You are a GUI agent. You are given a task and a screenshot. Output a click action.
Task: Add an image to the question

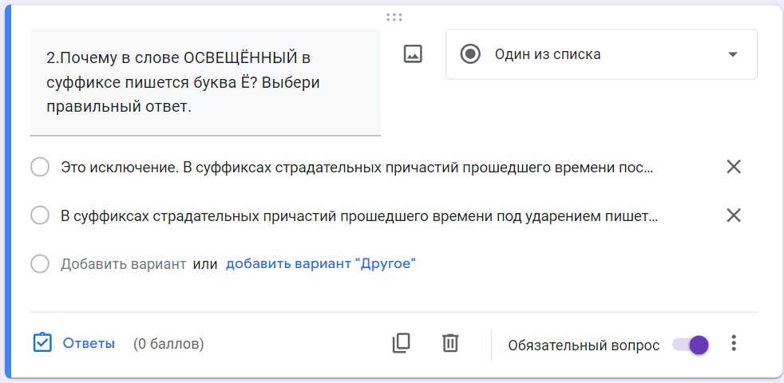pos(413,54)
